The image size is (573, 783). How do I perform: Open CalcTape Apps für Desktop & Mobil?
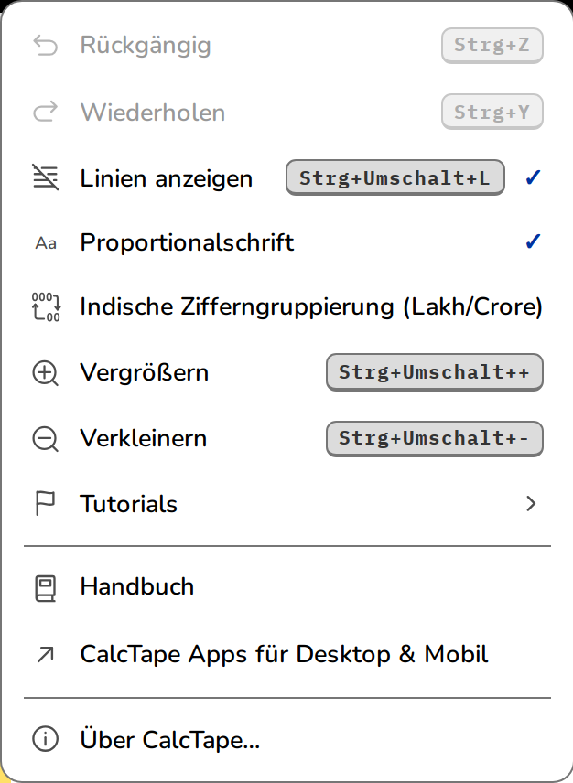pos(287,654)
